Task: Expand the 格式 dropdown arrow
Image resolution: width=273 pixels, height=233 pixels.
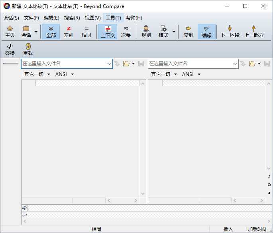Action: [x=174, y=32]
